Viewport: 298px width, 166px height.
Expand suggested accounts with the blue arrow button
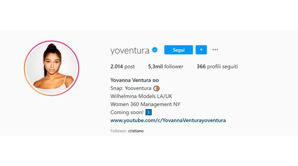click(201, 50)
